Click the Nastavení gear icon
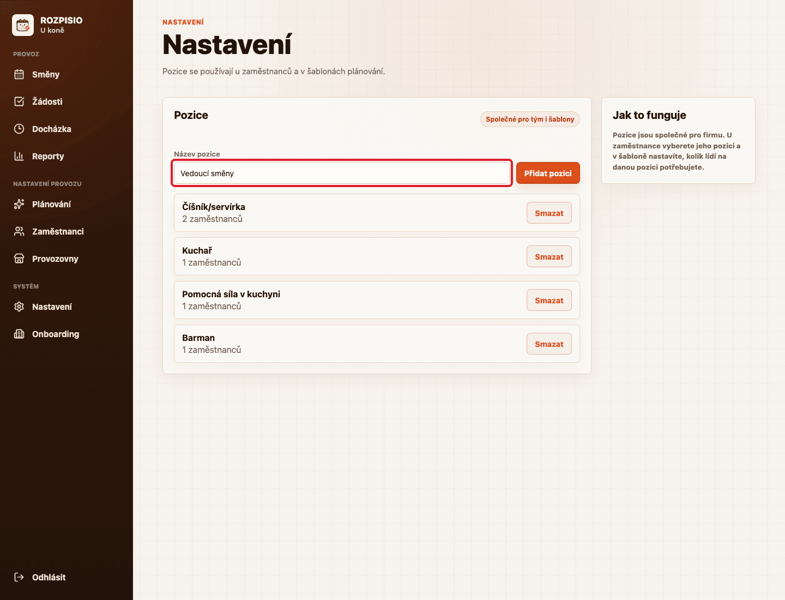Image resolution: width=785 pixels, height=600 pixels. 19,307
